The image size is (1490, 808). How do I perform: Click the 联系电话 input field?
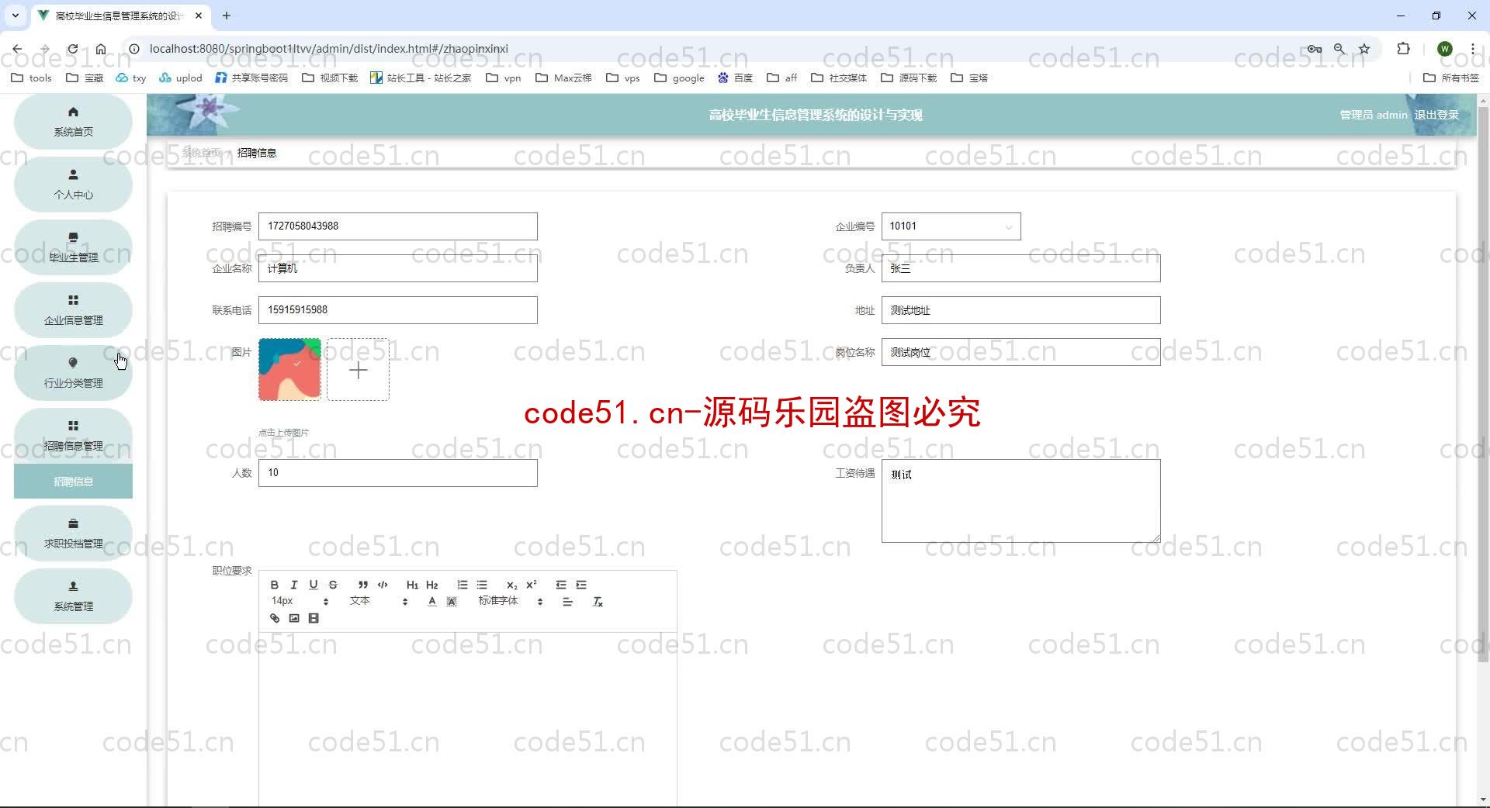(x=397, y=310)
